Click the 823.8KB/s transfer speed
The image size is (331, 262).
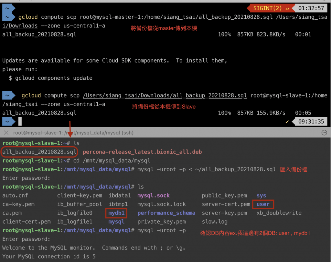click(271, 34)
